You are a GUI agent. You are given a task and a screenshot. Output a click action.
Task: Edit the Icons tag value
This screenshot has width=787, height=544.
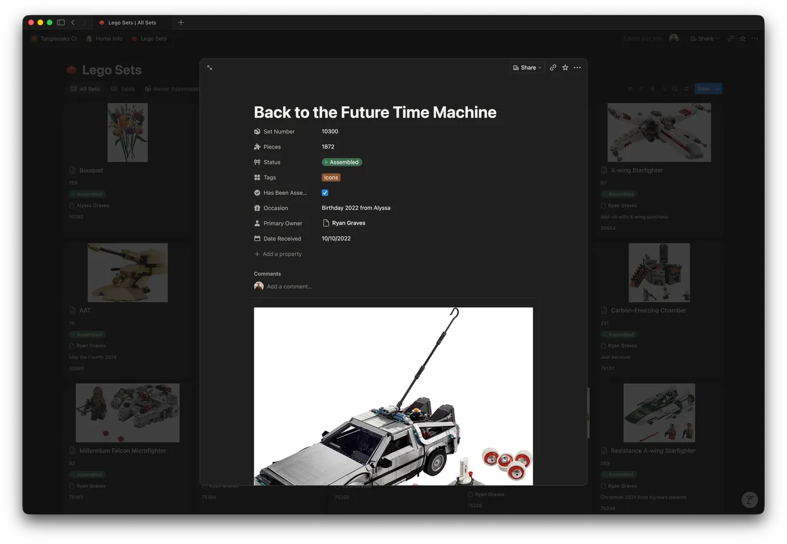point(331,178)
